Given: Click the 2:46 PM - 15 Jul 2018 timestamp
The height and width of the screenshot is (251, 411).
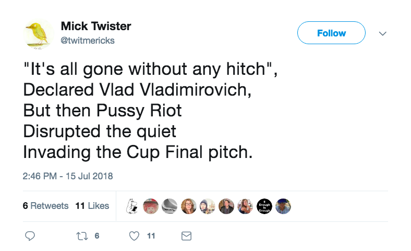Looking at the screenshot, I should pyautogui.click(x=68, y=176).
